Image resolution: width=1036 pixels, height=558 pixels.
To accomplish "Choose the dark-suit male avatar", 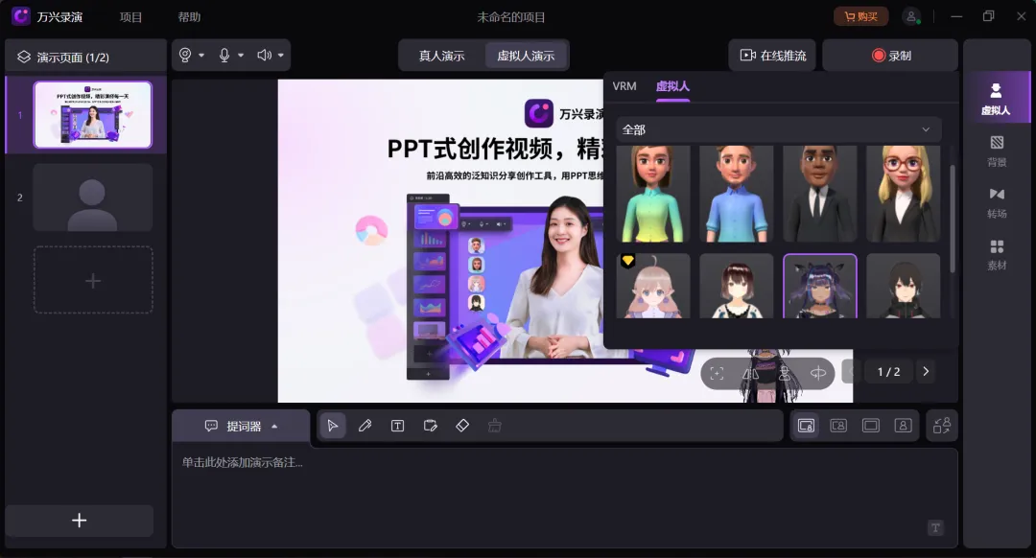I will click(x=820, y=194).
